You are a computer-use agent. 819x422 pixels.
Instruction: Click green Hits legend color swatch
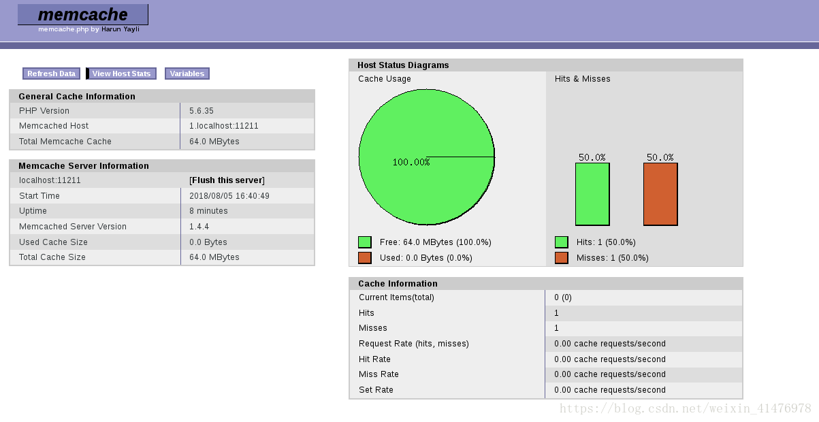click(x=562, y=242)
